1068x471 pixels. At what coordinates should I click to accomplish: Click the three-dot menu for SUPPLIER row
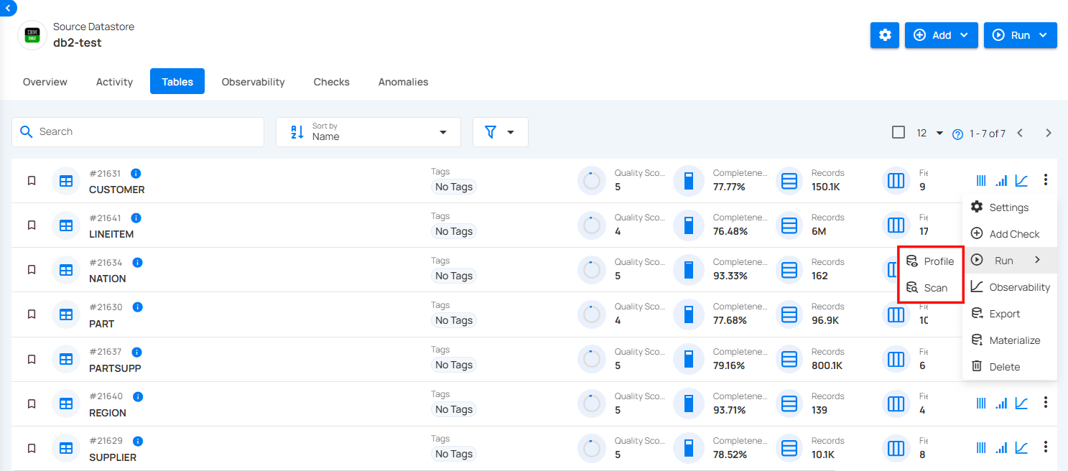coord(1046,447)
